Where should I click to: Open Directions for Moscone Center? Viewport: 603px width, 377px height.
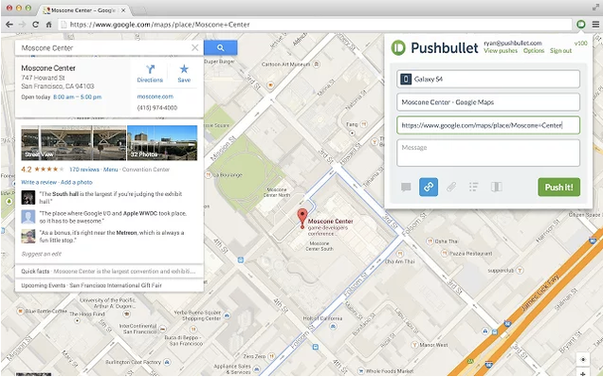(150, 73)
